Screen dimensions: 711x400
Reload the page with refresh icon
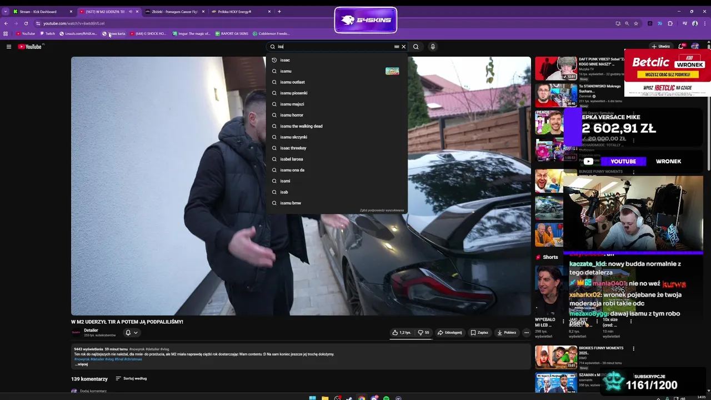tap(26, 23)
